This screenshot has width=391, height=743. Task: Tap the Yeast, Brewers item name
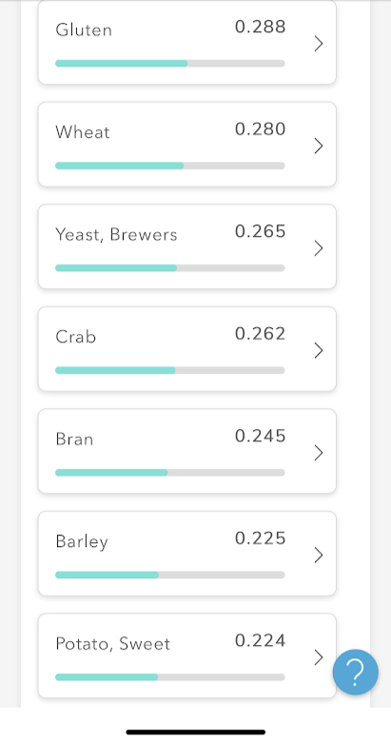[116, 235]
